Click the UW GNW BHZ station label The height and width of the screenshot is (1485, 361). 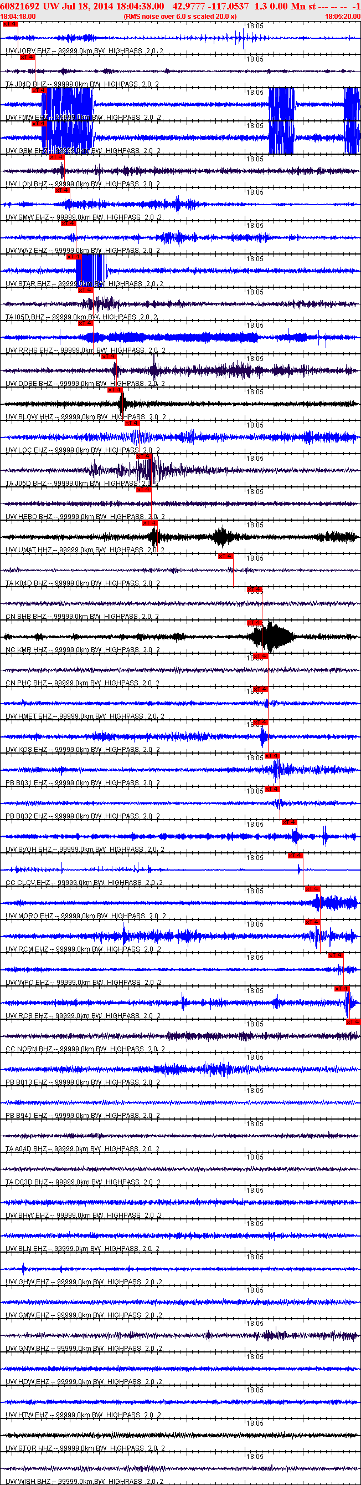click(28, 1350)
